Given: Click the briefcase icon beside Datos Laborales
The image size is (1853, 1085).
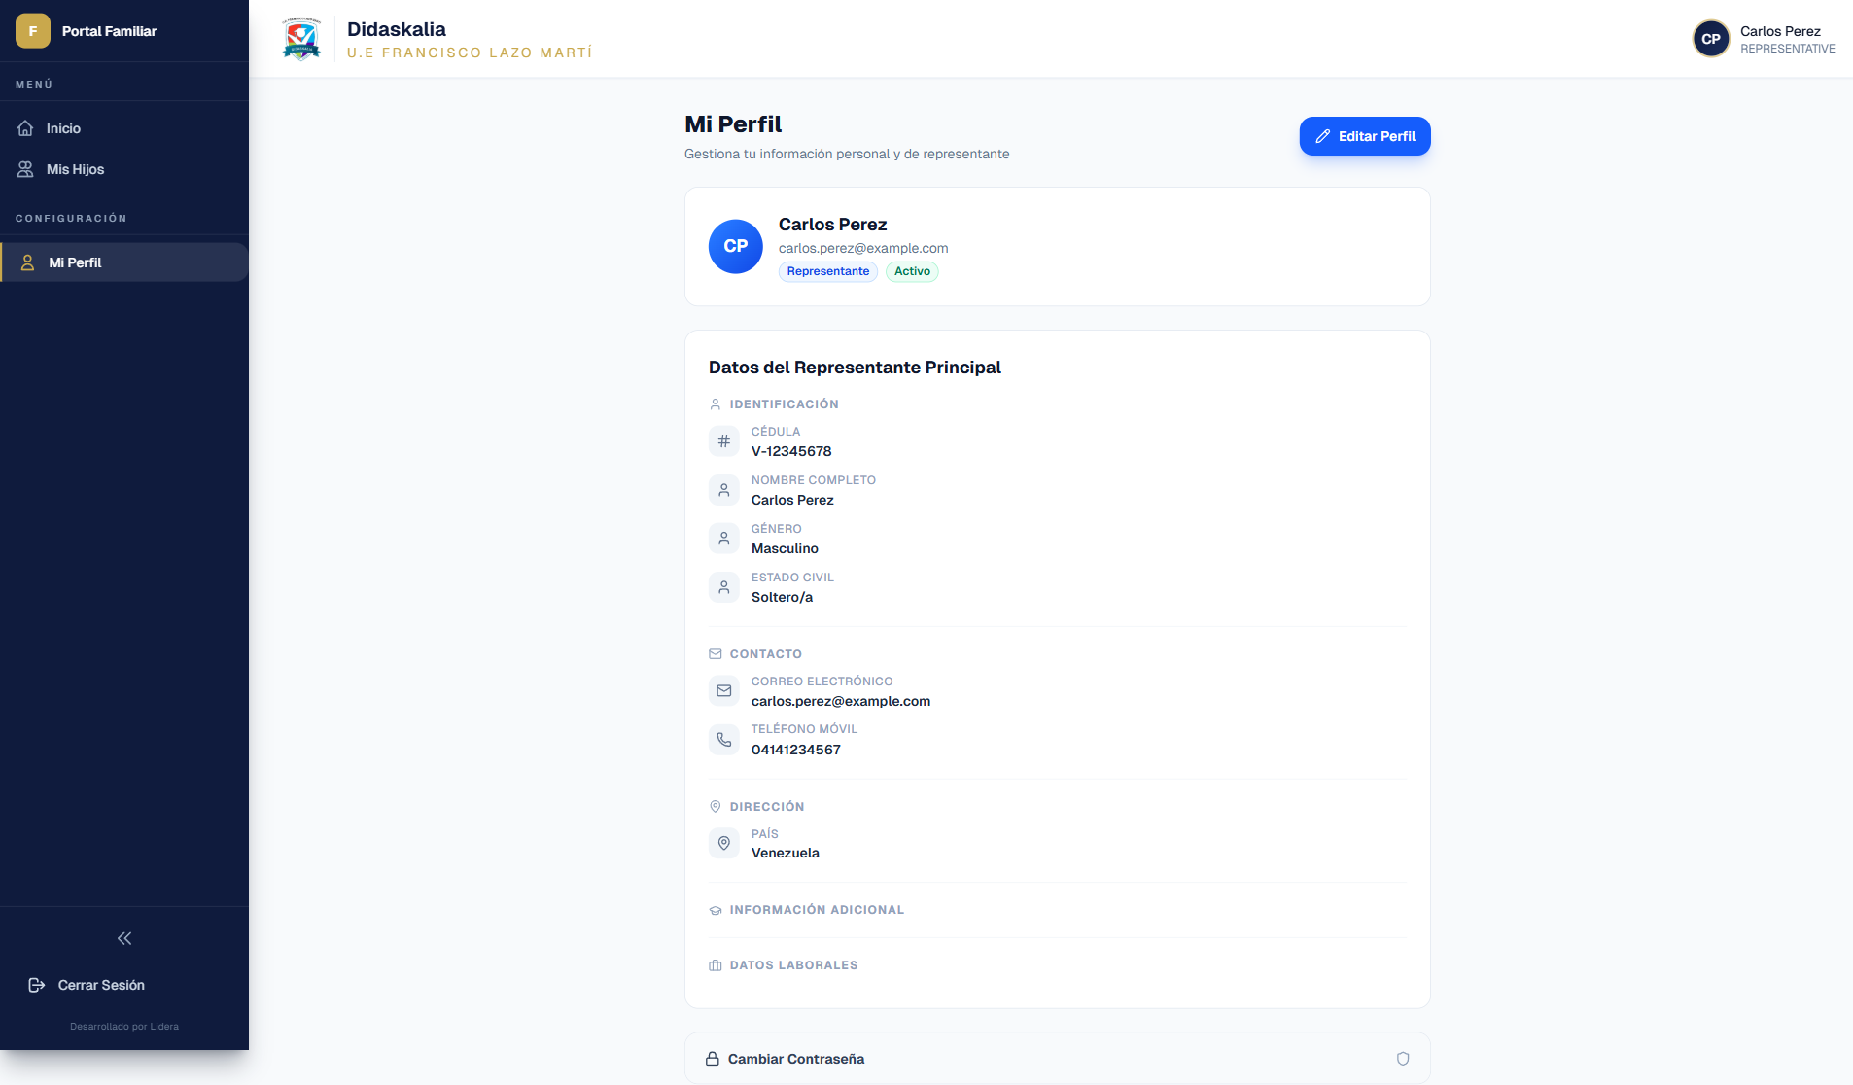Looking at the screenshot, I should (716, 965).
